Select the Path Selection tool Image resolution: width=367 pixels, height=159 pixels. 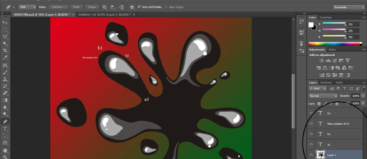tap(5, 136)
